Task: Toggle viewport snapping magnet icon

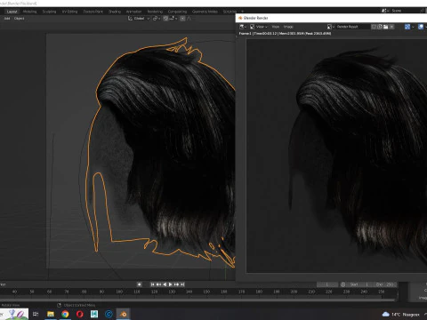Action: point(165,19)
